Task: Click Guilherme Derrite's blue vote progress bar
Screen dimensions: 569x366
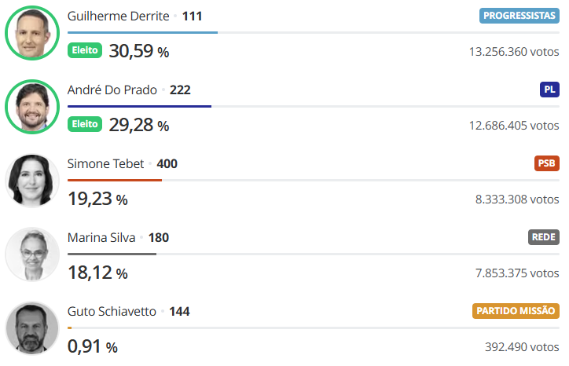Action: [142, 33]
